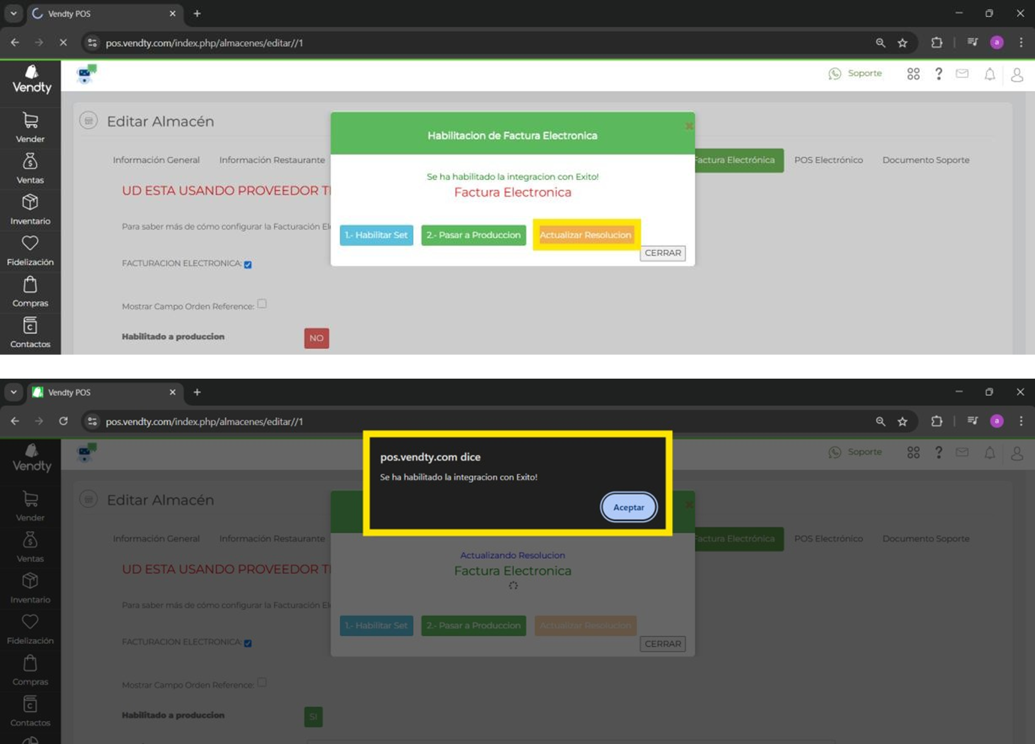
Task: Click the highlighted orange Actualizar Resolucion button
Action: click(585, 235)
